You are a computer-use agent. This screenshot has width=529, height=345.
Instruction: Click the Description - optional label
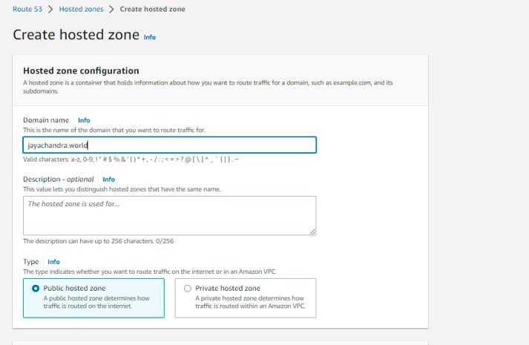(x=59, y=180)
